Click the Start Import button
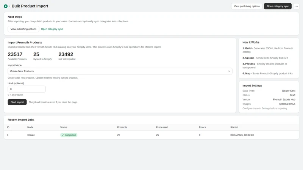Viewport: 303px width, 170px height. point(17,102)
